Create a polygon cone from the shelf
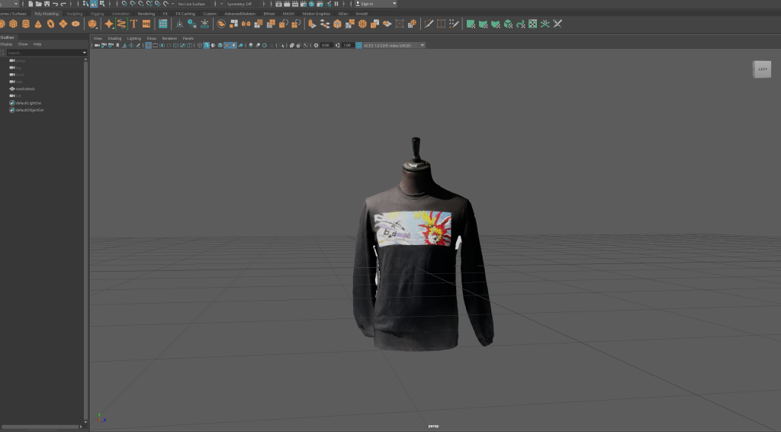The image size is (781, 432). point(38,24)
